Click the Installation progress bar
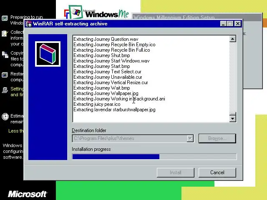Viewport: 267px width, 200px height. point(154,157)
